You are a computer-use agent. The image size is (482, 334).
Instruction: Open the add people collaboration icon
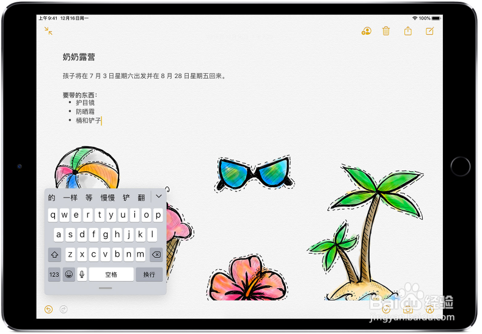pos(366,31)
